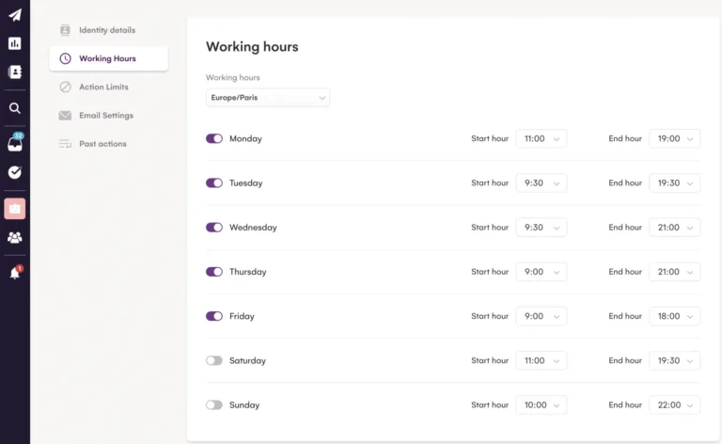Click the Saturday day label
The height and width of the screenshot is (444, 722).
tap(247, 360)
